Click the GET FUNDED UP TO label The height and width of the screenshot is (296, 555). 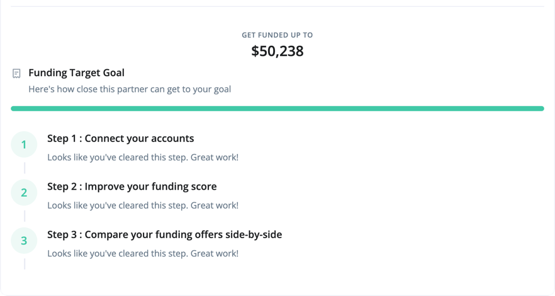[277, 35]
